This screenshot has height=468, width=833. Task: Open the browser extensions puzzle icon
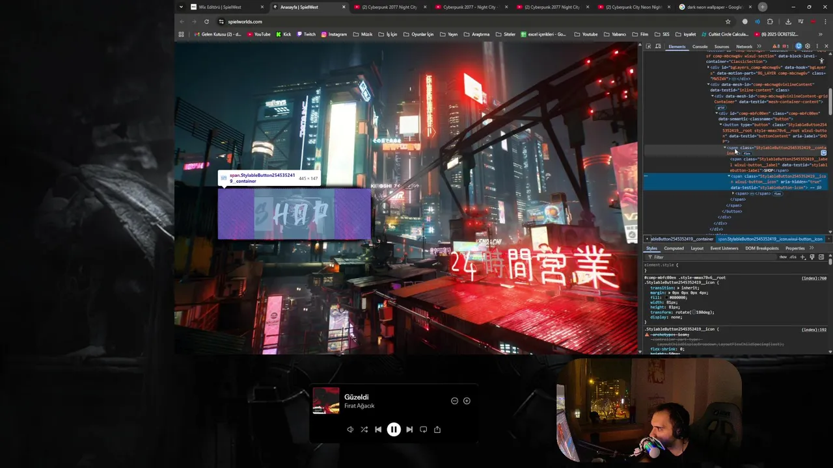770,21
